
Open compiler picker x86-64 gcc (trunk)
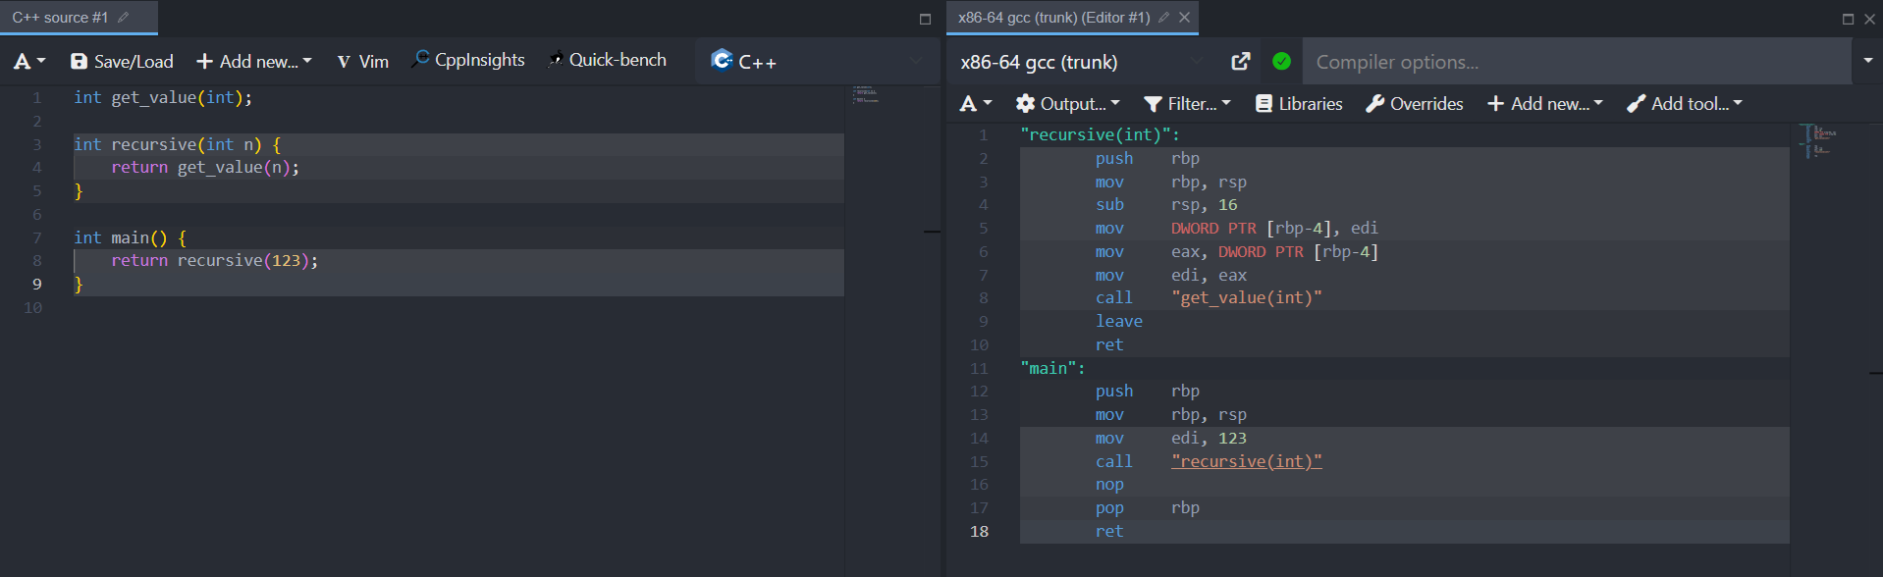pos(1082,62)
